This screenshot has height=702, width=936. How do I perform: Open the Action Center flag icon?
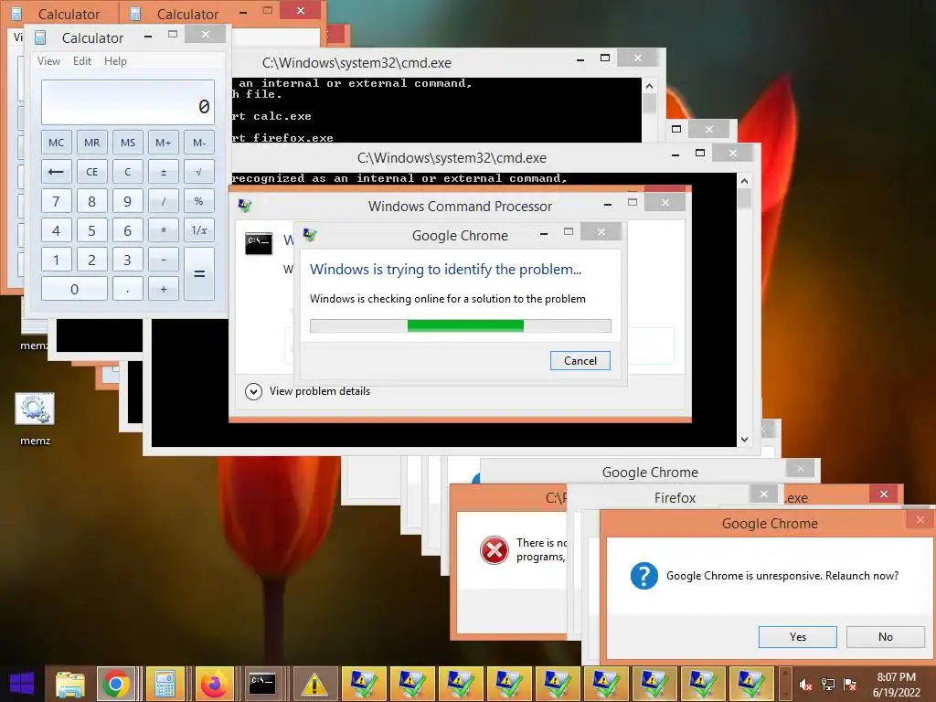850,685
